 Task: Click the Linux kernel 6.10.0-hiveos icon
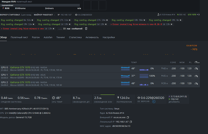158,15
